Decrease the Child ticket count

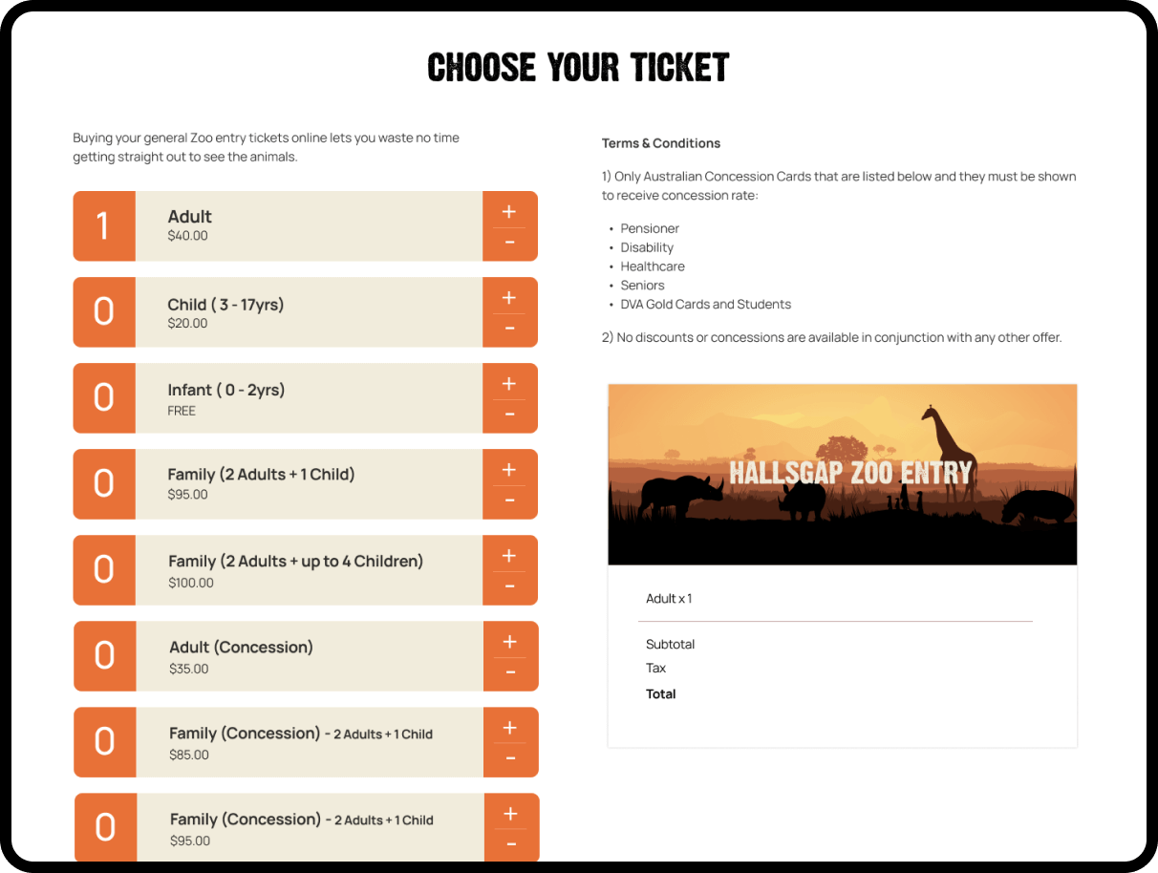click(509, 327)
